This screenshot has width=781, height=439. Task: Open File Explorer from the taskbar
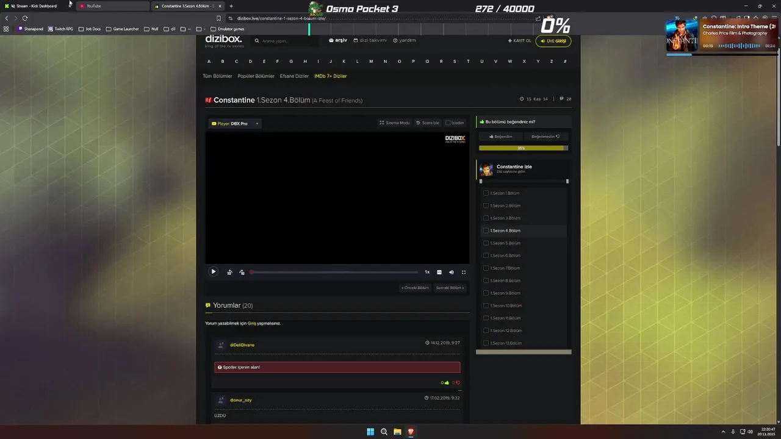pyautogui.click(x=397, y=432)
